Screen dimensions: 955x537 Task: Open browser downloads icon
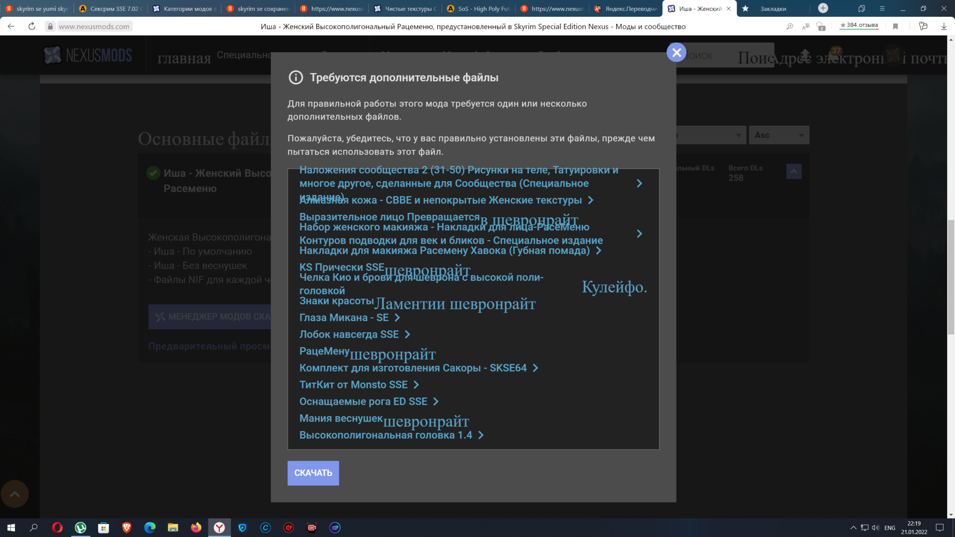click(944, 26)
